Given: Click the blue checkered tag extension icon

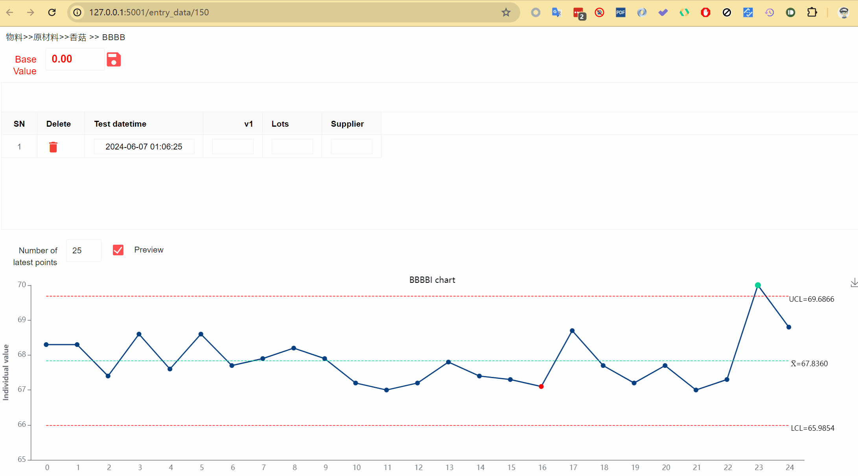Looking at the screenshot, I should pos(748,13).
